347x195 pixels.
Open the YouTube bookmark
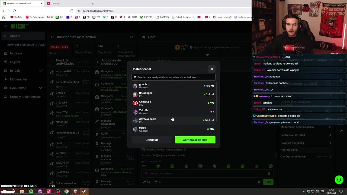tap(17, 17)
